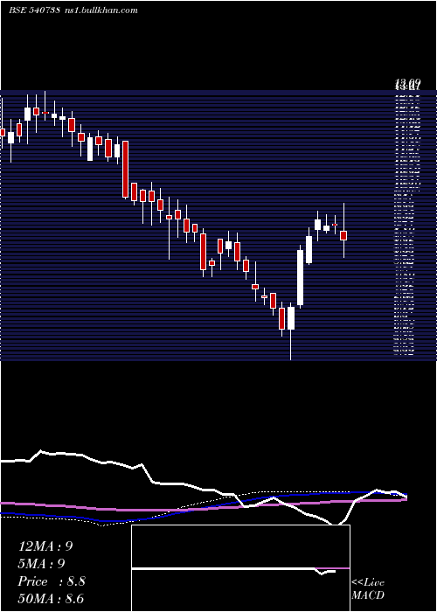Click the MACD inset box

pyautogui.click(x=240, y=568)
